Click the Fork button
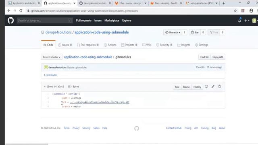The height and width of the screenshot is (145, 258). click(x=214, y=32)
